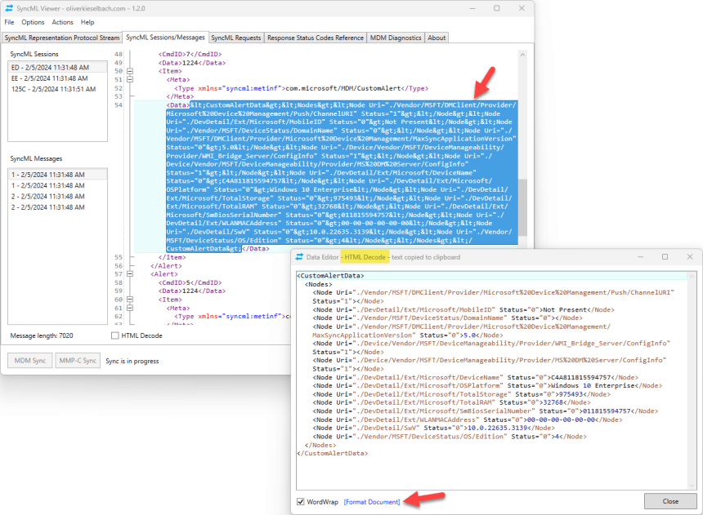Click the SyncML Viewer app icon in title bar
The image size is (703, 515).
point(8,8)
